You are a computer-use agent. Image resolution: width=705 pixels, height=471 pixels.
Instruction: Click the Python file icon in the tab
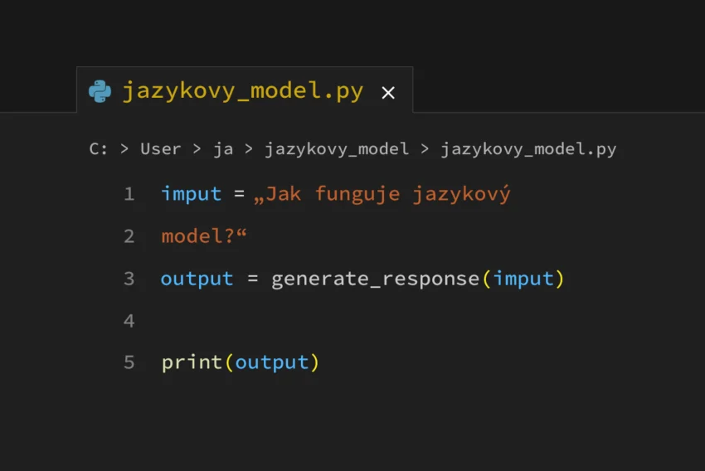100,91
